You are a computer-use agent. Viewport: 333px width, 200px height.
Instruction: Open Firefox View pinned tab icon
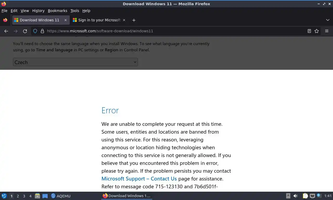[5, 20]
